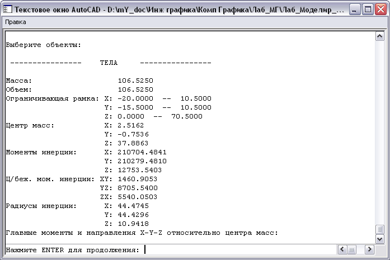Maximize the AutoCAD text window
The height and width of the screenshot is (260, 390).
pyautogui.click(x=368, y=10)
